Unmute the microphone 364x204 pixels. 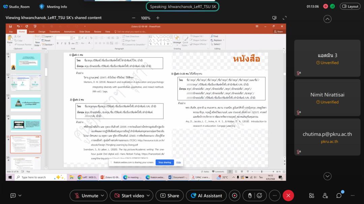(86, 196)
